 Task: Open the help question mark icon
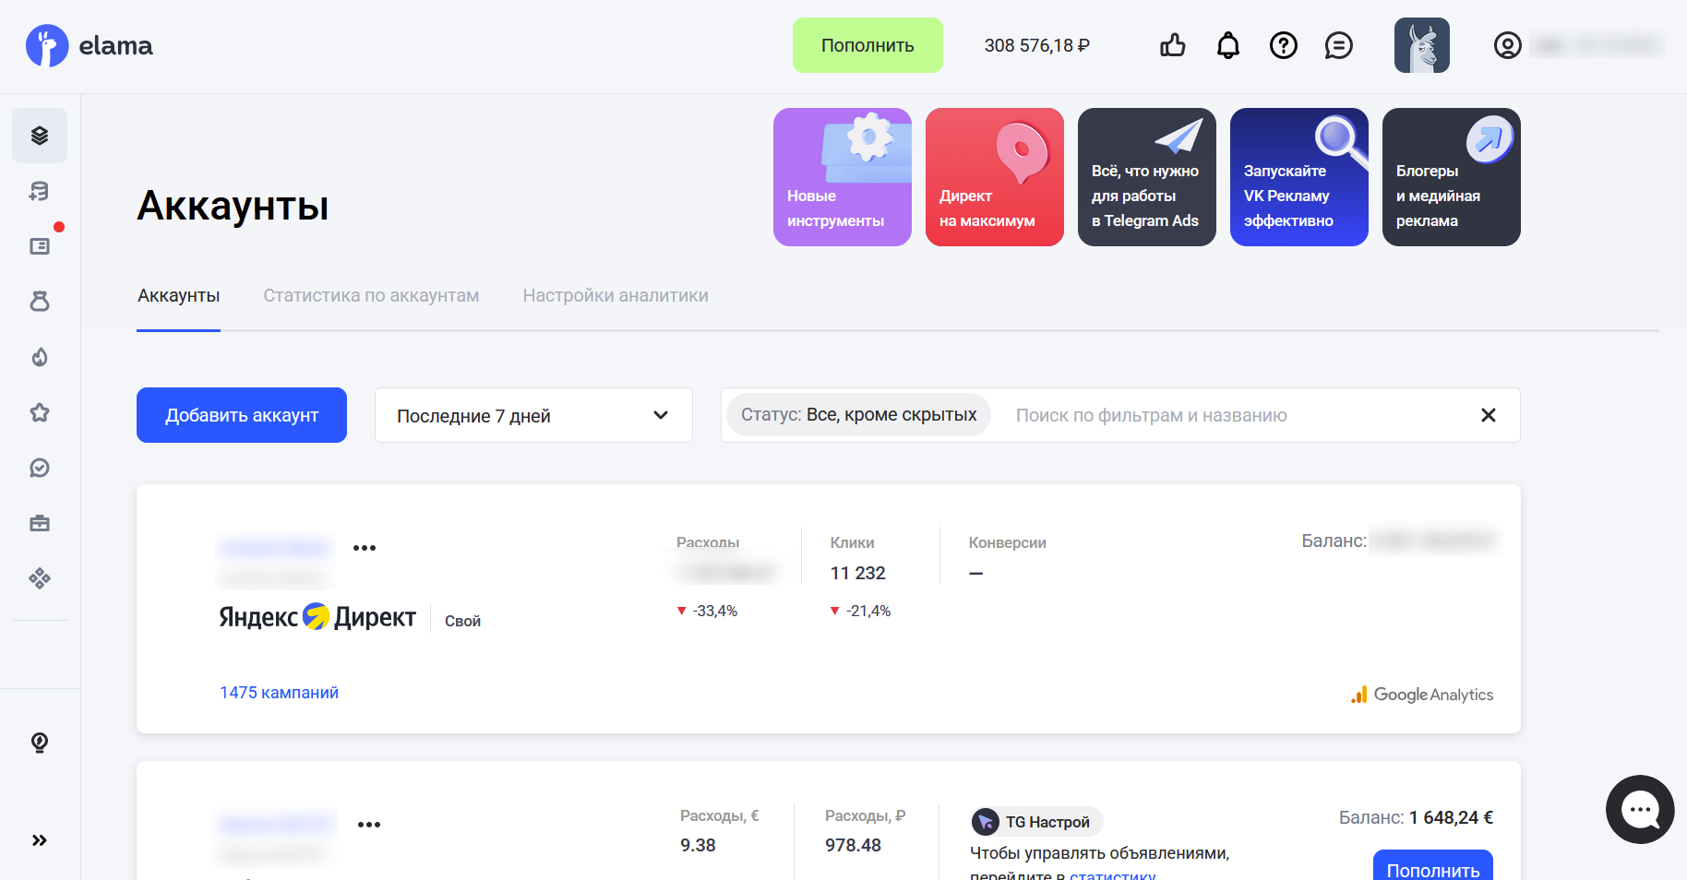[x=1283, y=45]
